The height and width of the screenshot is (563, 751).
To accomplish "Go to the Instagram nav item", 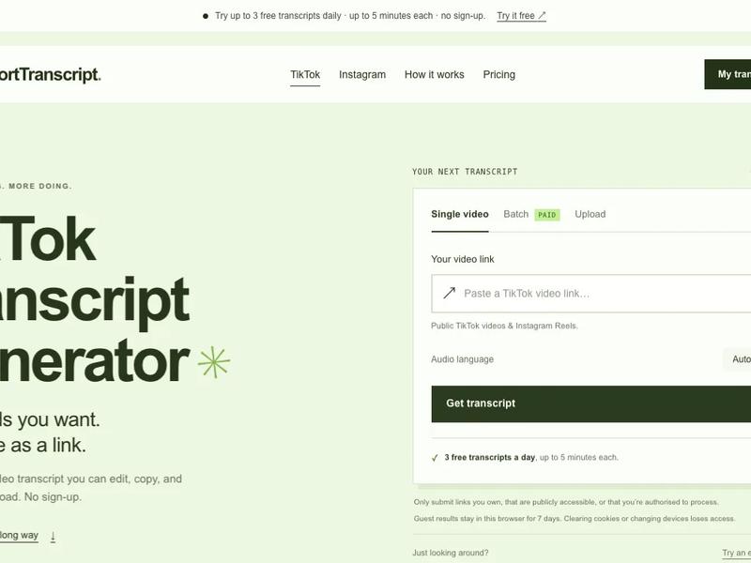I will pyautogui.click(x=362, y=75).
